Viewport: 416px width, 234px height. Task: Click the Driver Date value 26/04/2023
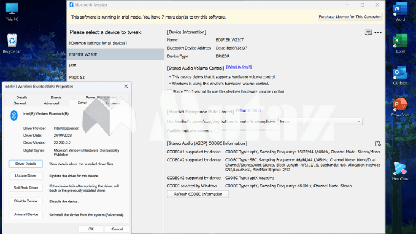[63, 135]
